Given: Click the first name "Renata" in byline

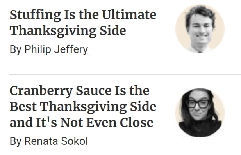Looking at the screenshot, I should pyautogui.click(x=41, y=141).
